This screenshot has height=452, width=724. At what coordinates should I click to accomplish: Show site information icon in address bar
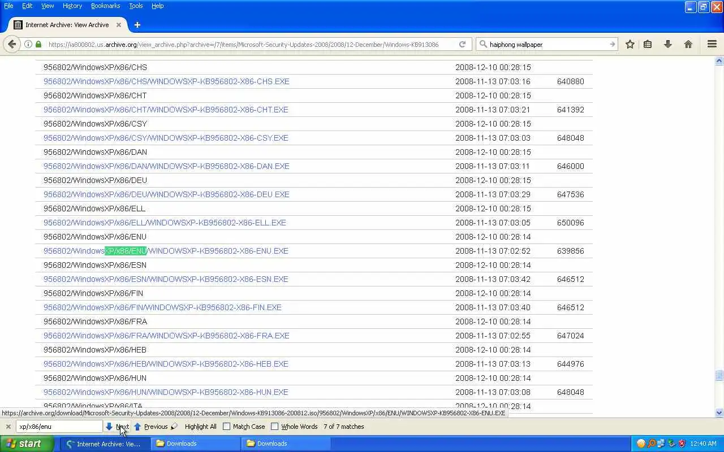click(x=28, y=44)
